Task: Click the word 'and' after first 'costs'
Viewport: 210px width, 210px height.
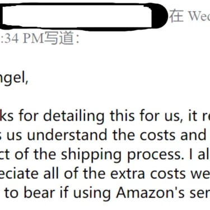Action: click(193, 135)
